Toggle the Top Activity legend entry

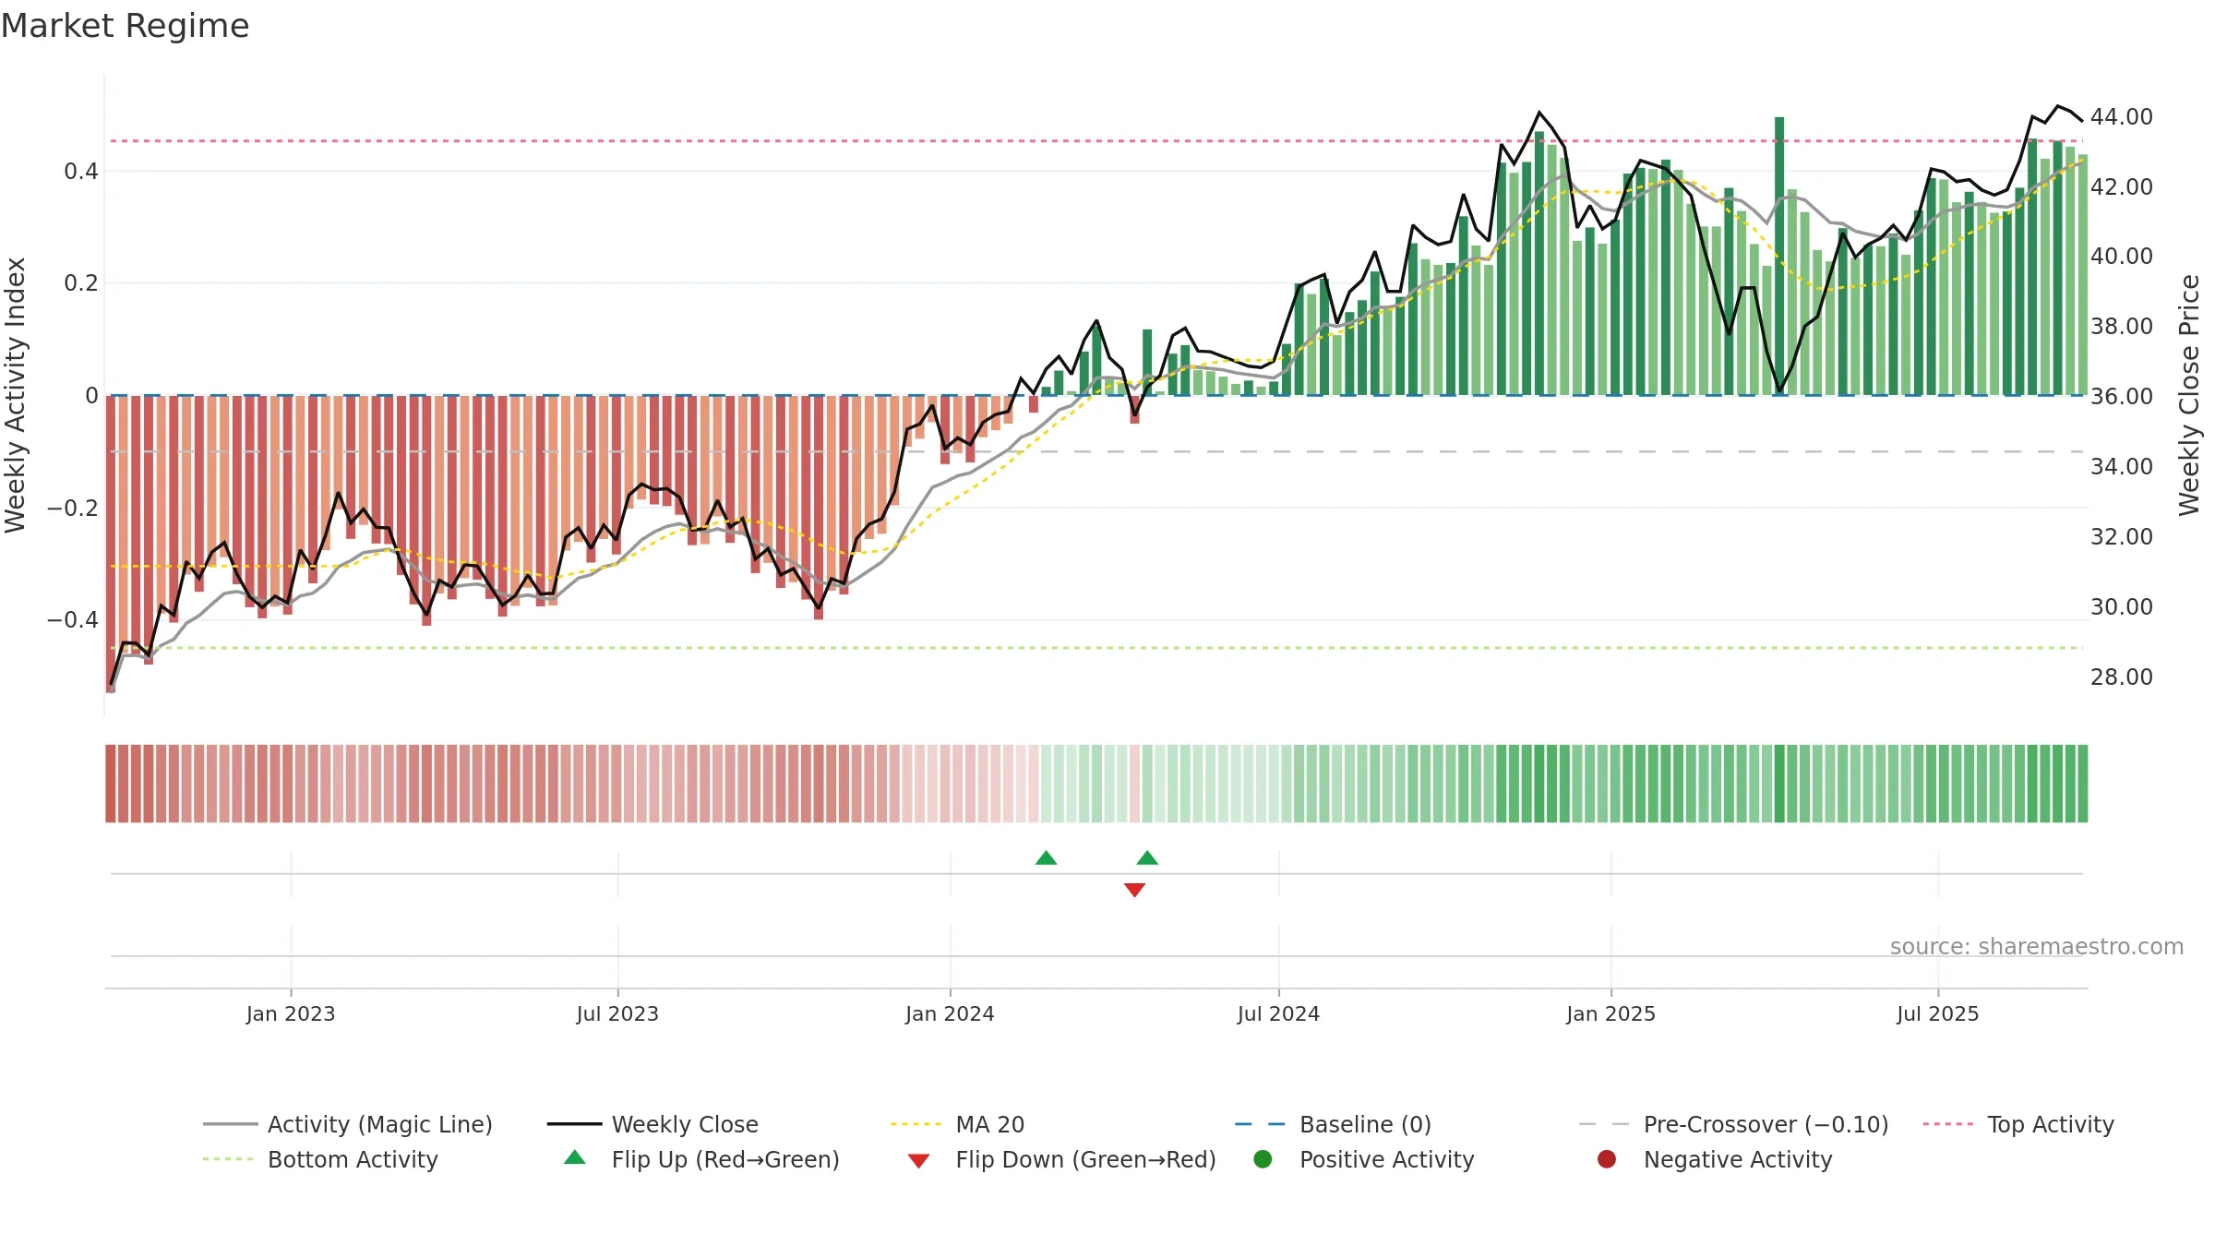(x=2018, y=1124)
